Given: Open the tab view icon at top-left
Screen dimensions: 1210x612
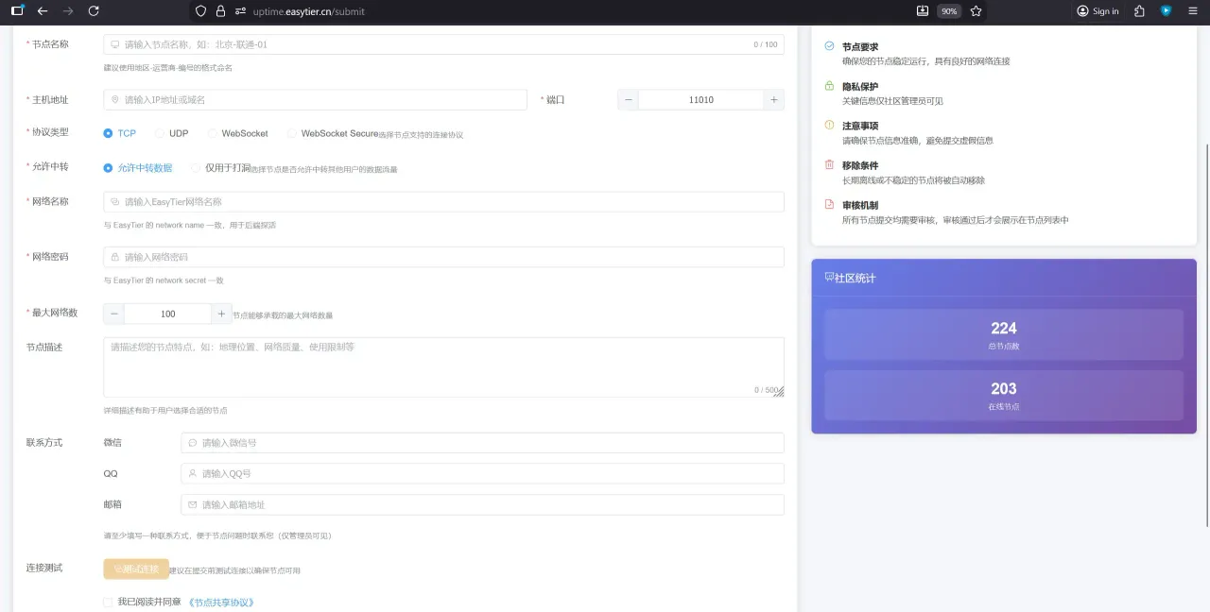Looking at the screenshot, I should (17, 11).
